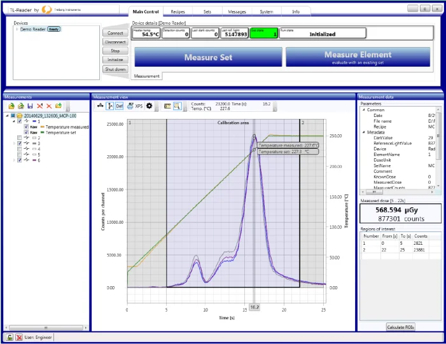Uncheck the Temperature measured checkbox
The width and height of the screenshot is (446, 344).
pyautogui.click(x=25, y=127)
